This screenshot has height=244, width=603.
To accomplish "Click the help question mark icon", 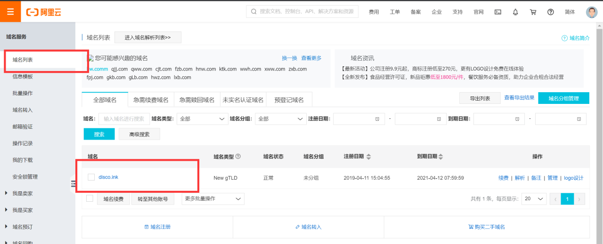I will 550,12.
